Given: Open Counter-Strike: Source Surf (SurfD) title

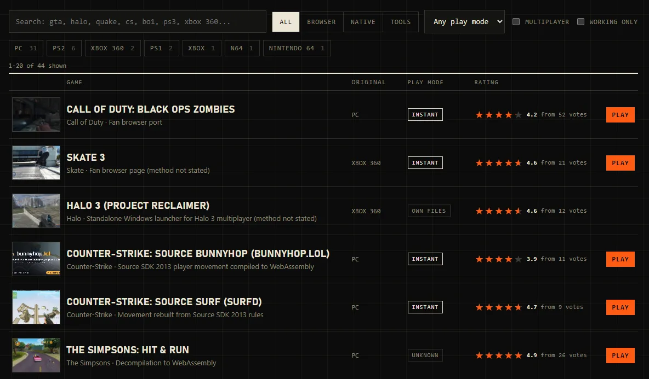Looking at the screenshot, I should coord(164,302).
